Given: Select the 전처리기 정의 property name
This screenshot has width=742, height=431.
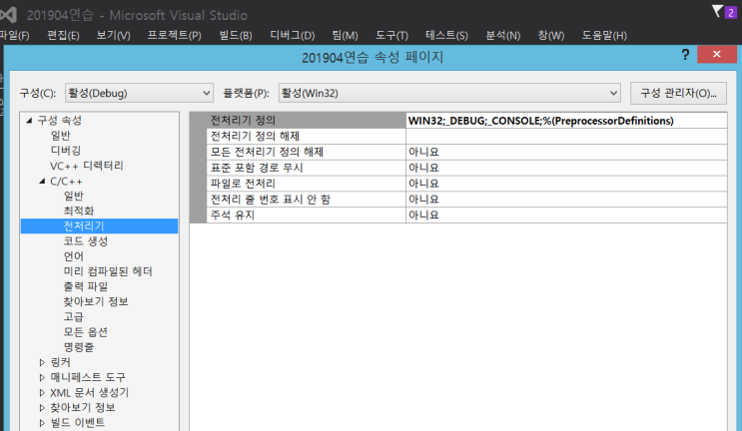Looking at the screenshot, I should click(243, 121).
